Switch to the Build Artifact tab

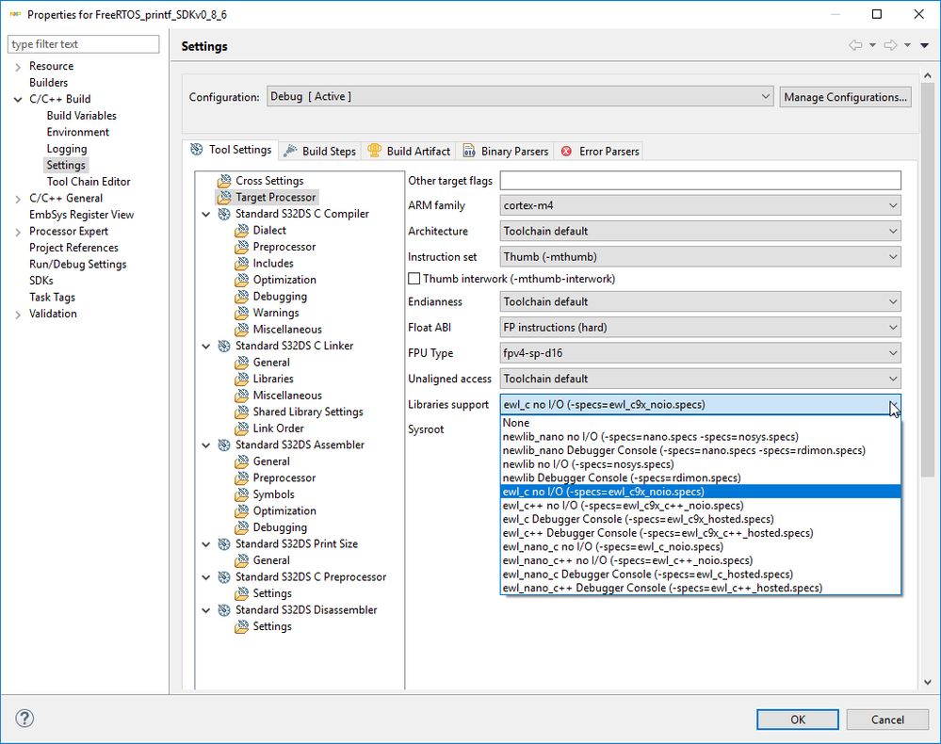410,152
